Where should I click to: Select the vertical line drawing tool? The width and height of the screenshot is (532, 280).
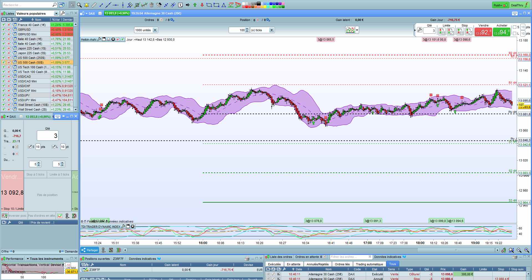[123, 5]
